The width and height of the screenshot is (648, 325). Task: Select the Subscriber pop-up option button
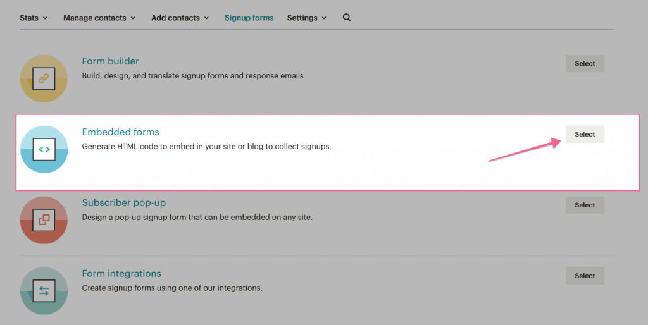585,205
